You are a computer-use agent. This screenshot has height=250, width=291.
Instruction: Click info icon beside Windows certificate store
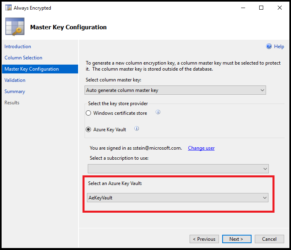[158, 112]
